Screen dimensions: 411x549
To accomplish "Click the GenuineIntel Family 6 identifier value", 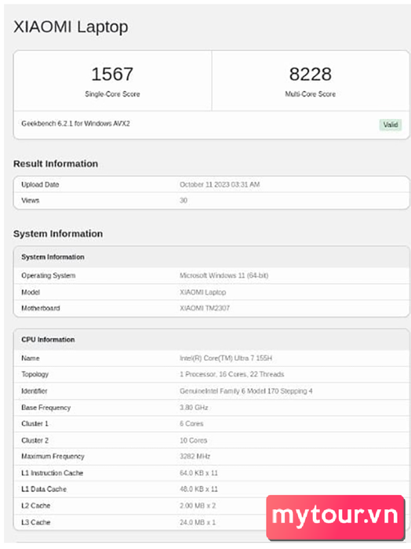I will coord(246,391).
